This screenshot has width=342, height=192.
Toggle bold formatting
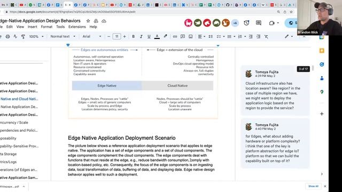[x=133, y=36]
